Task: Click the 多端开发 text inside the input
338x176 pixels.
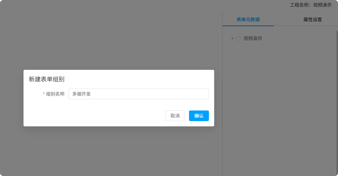Action: coord(81,94)
